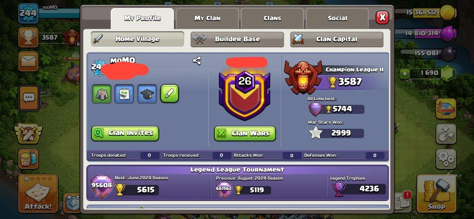Screen dimensions: 474x219
Task: Click the Clan Invites button
Action: (125, 133)
